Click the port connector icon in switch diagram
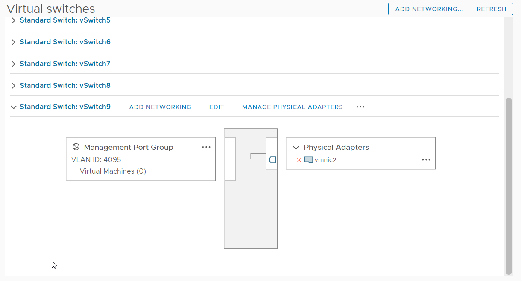The image size is (521, 281). [273, 160]
